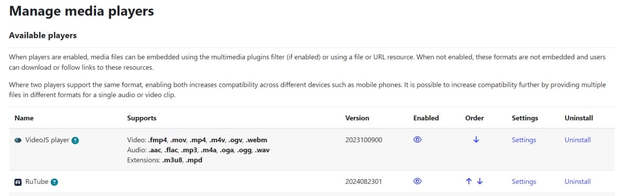Uninstall the VideoJS player
Viewport: 624px width, 196px height.
(x=578, y=140)
